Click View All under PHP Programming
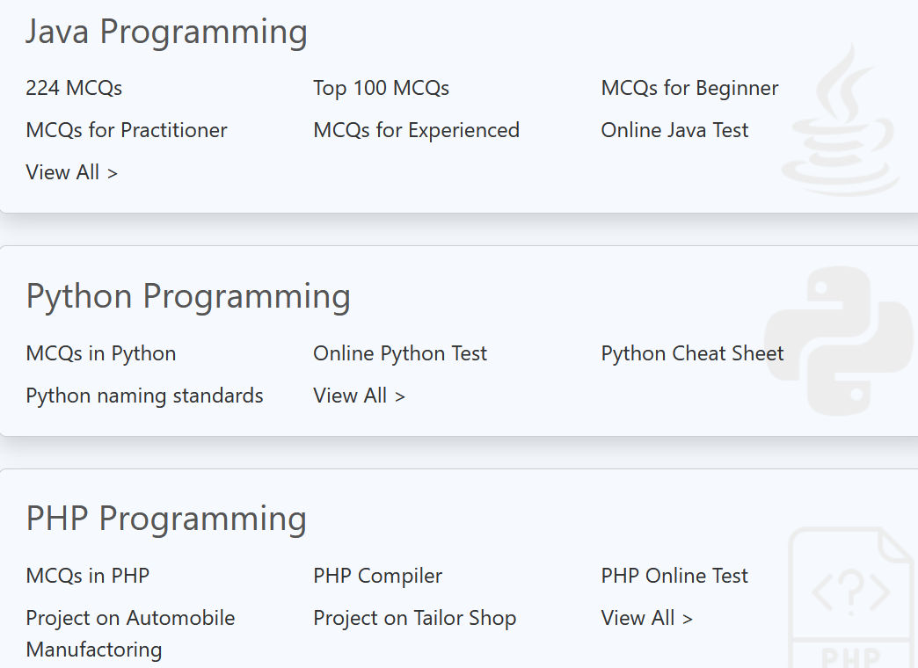Image resolution: width=918 pixels, height=668 pixels. pyautogui.click(x=647, y=618)
